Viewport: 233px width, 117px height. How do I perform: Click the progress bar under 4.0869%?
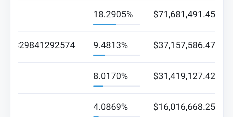(x=117, y=117)
